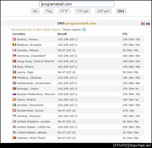Screen dimensions: 152x148
Task: Click Moldova, Chisinau location text
Action: point(29,78)
